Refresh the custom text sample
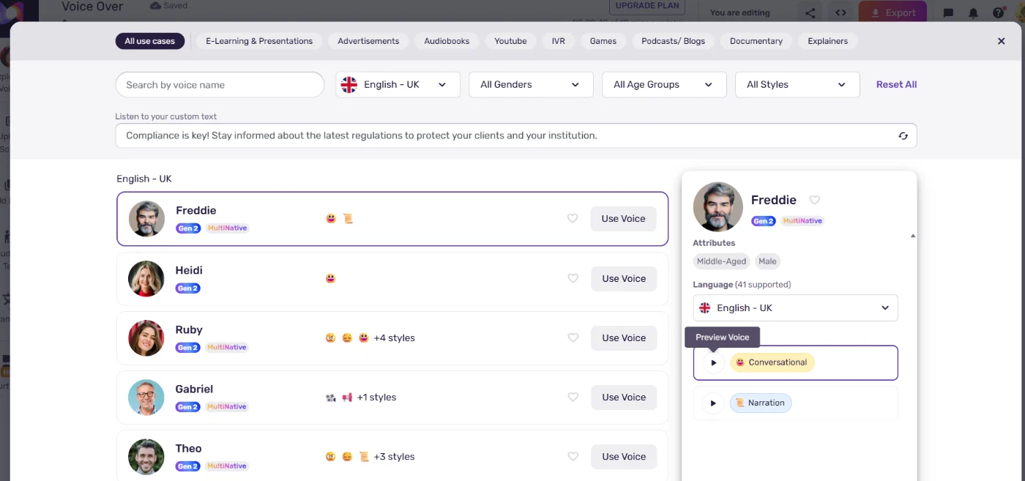The height and width of the screenshot is (481, 1025). pos(903,135)
